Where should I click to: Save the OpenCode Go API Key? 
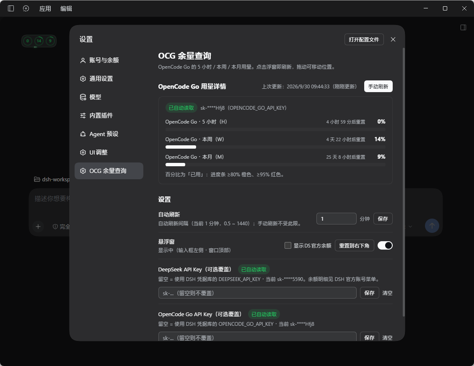369,337
